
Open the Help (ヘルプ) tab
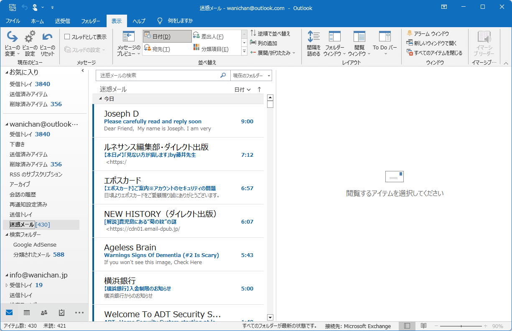pos(139,21)
